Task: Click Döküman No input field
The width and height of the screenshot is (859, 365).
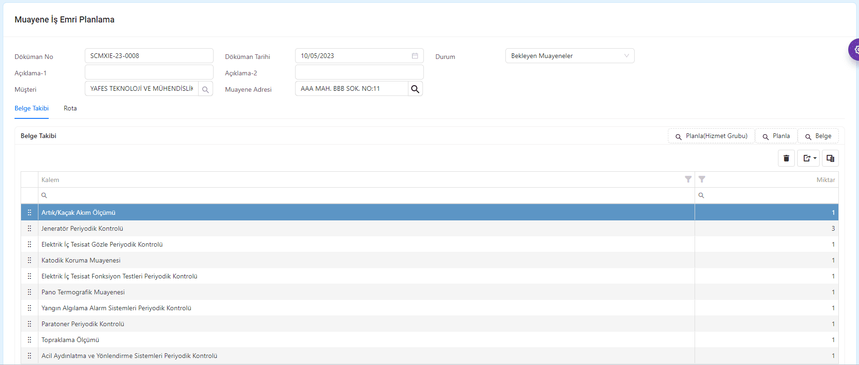Action: click(x=149, y=56)
